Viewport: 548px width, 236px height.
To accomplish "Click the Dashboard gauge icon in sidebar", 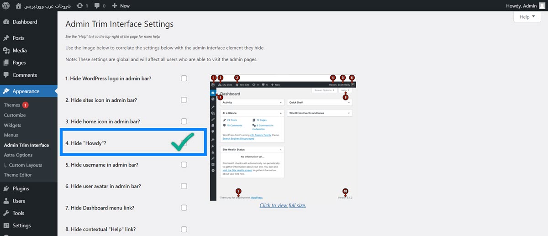I will [6, 22].
